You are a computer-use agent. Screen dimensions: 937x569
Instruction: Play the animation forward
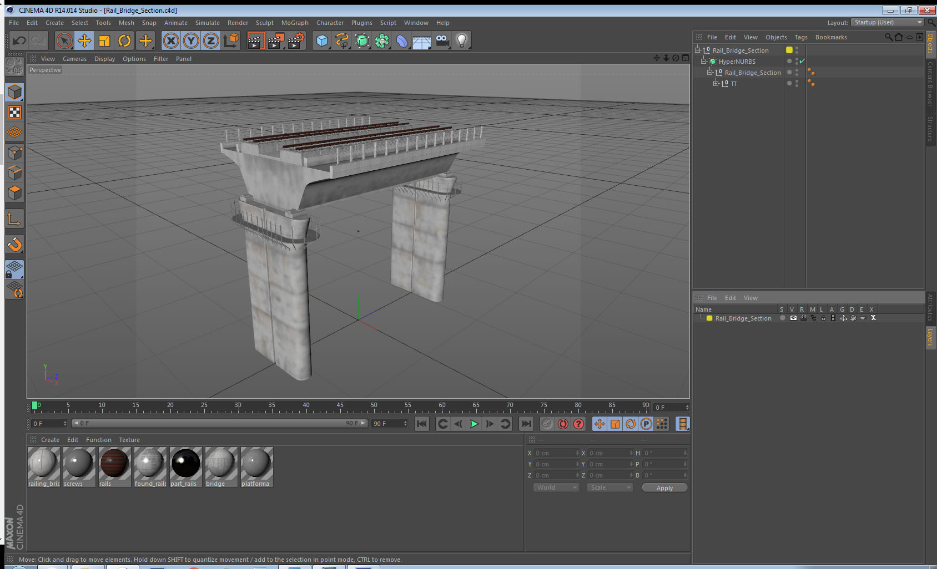click(x=474, y=424)
